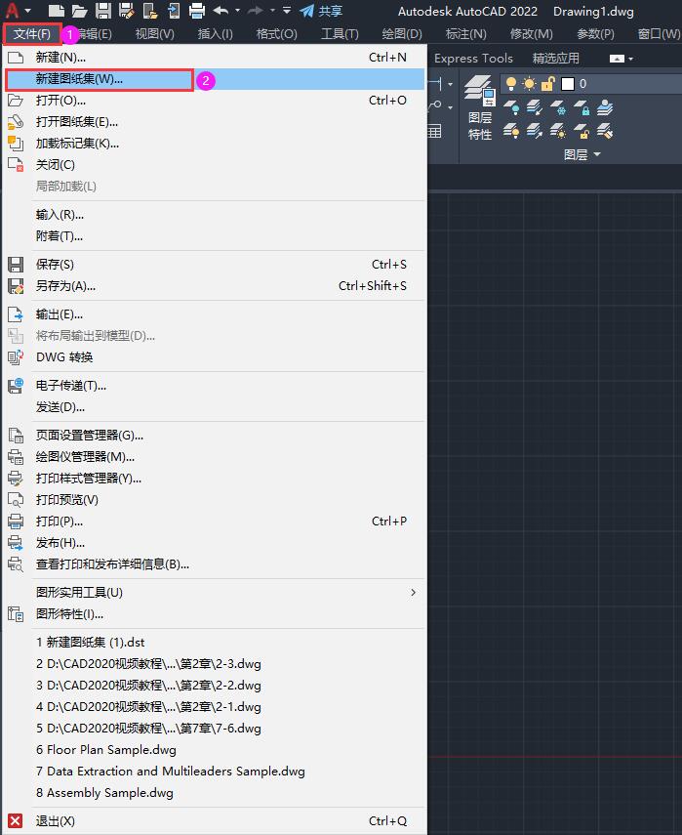Click the layer Unlock open padlock icon
Screen dimensions: 682x835
582,131
